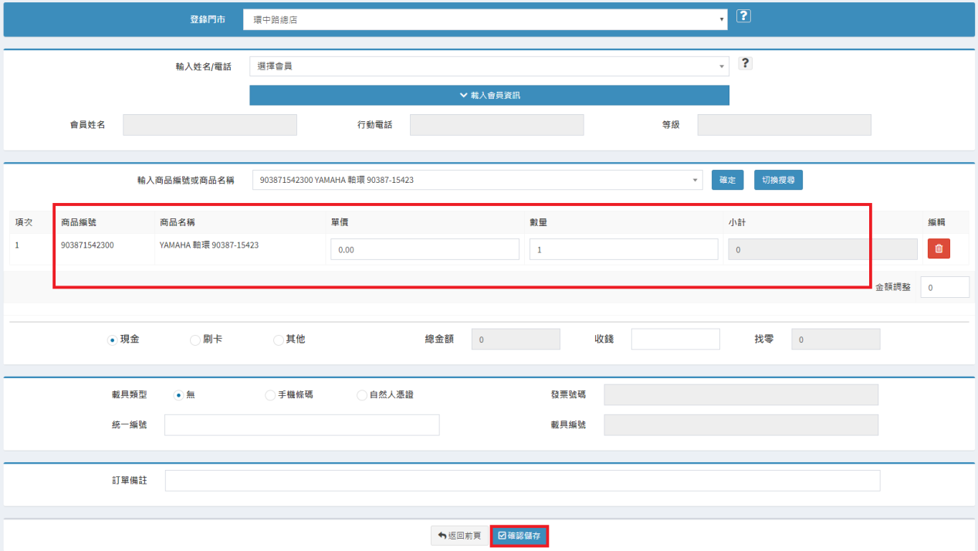Click 確認儲存 to save order
The image size is (978, 551).
tap(519, 536)
